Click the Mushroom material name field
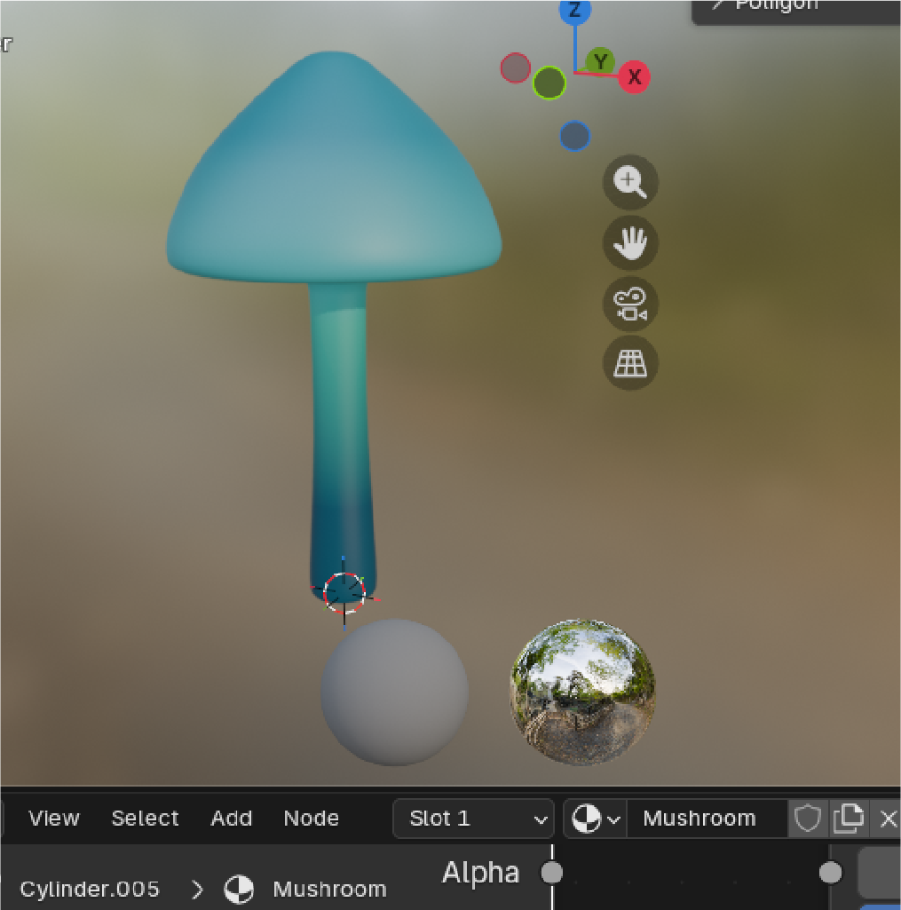 [x=706, y=818]
